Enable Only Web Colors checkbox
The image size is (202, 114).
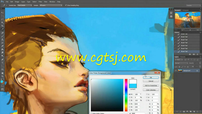click(91, 113)
